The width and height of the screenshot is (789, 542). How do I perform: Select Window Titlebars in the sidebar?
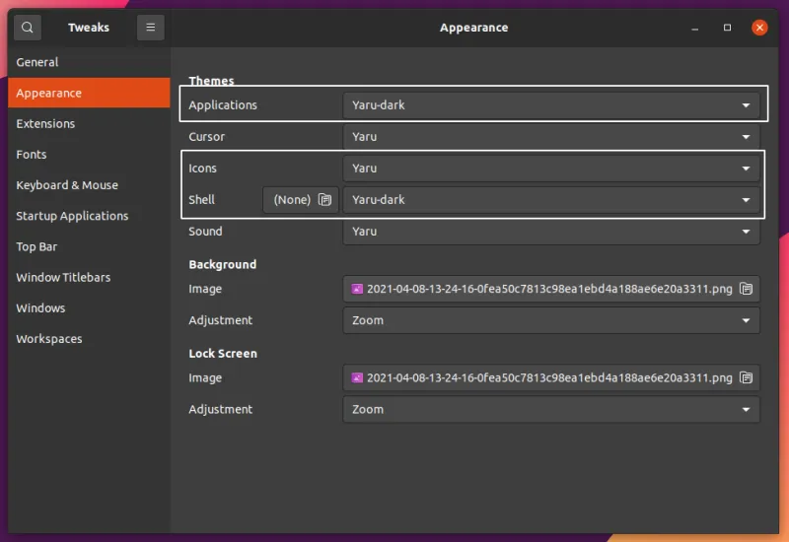tap(65, 278)
